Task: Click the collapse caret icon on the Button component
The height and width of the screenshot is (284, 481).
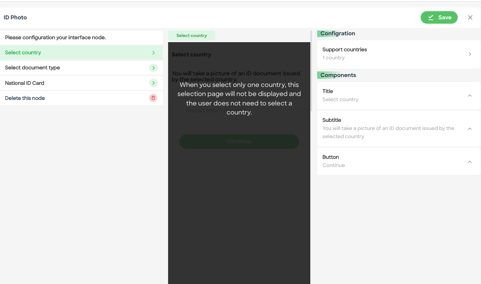Action: click(470, 161)
